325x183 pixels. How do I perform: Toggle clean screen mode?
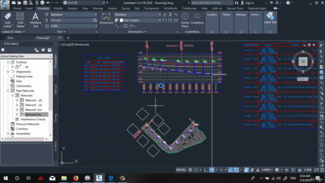pyautogui.click(x=316, y=170)
